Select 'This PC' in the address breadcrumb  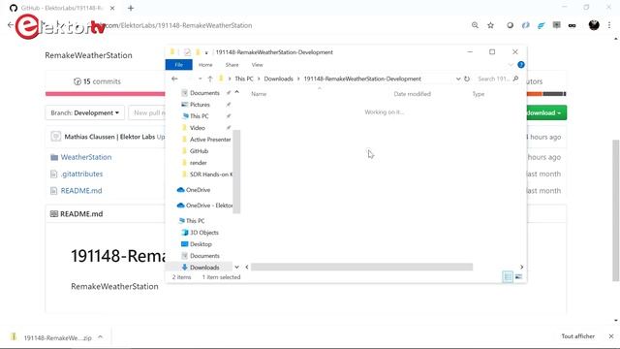(x=243, y=79)
